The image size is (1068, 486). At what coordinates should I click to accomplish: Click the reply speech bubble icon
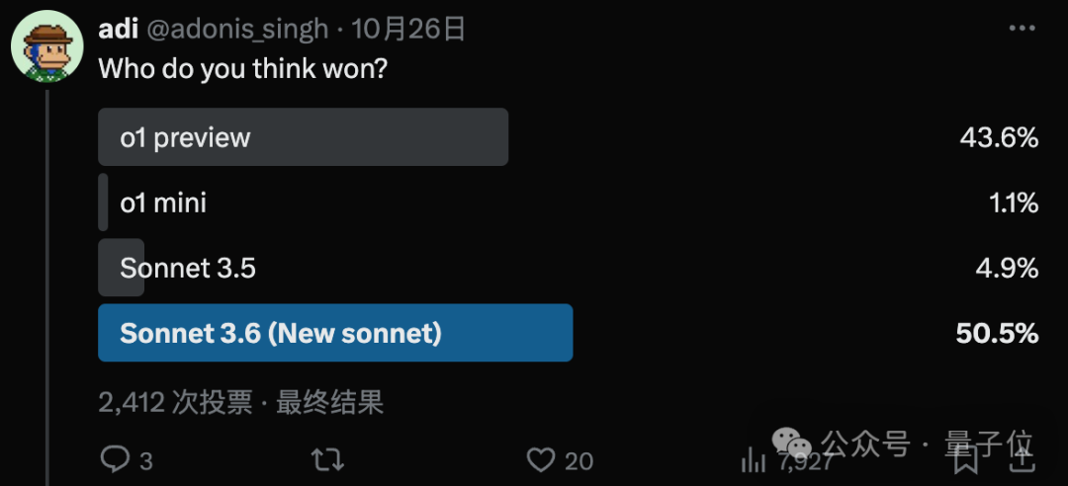[x=117, y=459]
